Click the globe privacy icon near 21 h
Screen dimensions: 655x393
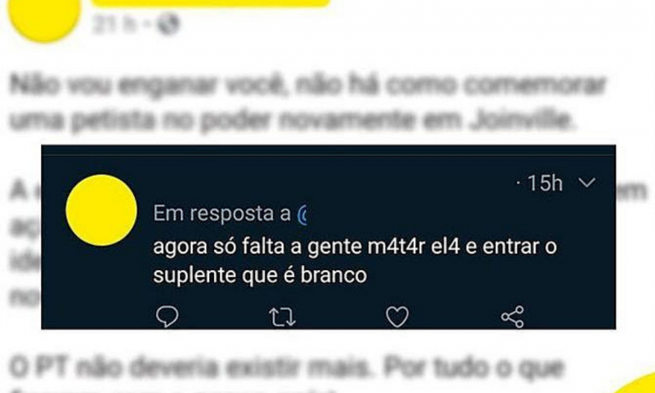point(168,25)
